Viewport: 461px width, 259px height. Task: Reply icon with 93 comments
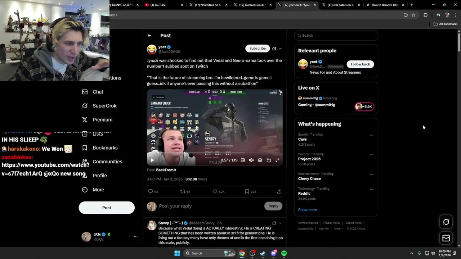pyautogui.click(x=153, y=192)
